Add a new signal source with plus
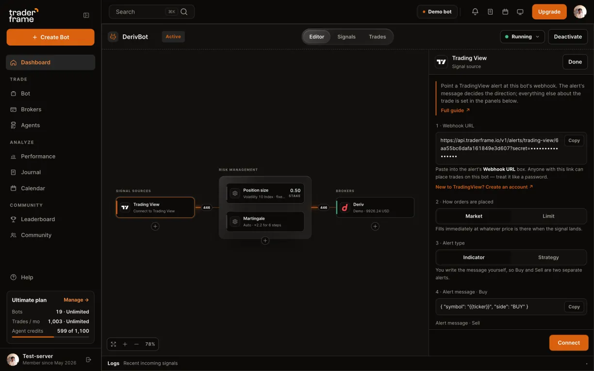Screen dimensions: 594x371 tap(155, 226)
